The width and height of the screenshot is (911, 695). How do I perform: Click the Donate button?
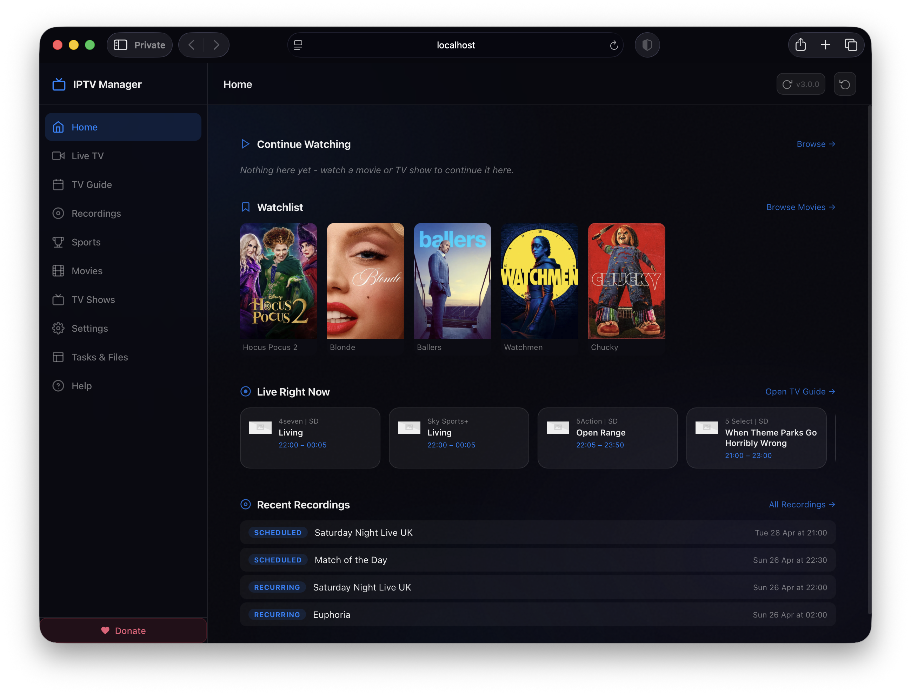[x=123, y=630]
